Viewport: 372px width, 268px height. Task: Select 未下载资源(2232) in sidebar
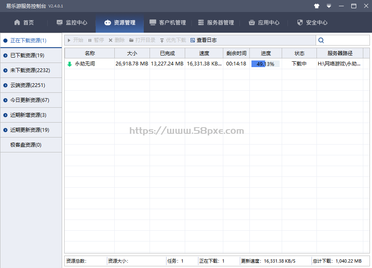(31, 70)
